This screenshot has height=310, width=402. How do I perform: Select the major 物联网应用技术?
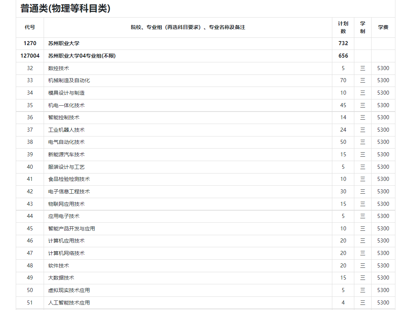[x=66, y=204]
